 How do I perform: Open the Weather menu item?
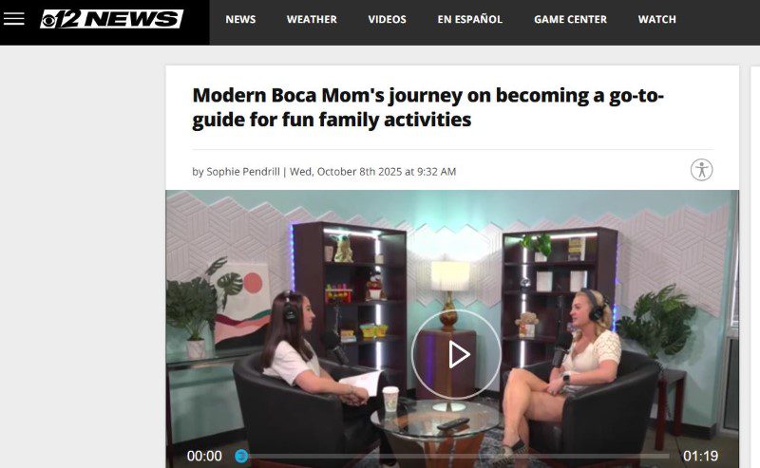(x=312, y=19)
